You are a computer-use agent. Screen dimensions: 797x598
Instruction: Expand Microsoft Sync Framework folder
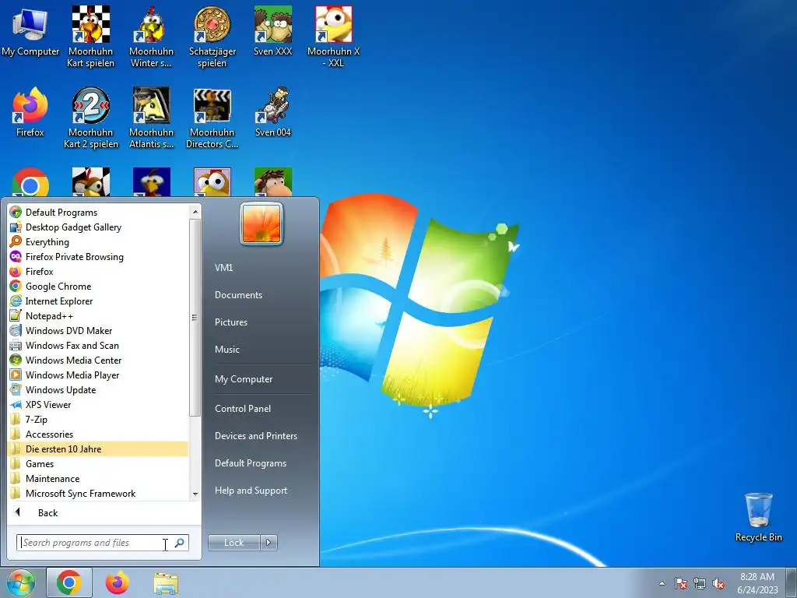tap(97, 493)
